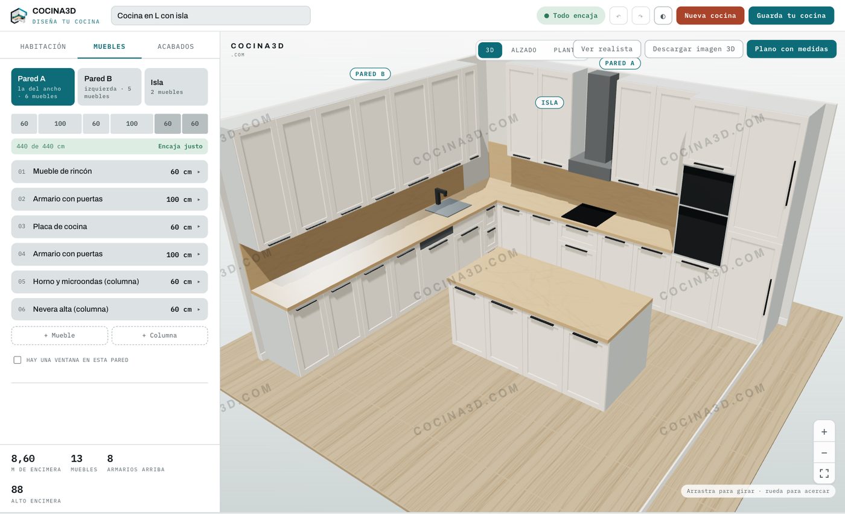Click the '8 armarios arriba' stat
845x514 pixels.
[136, 463]
